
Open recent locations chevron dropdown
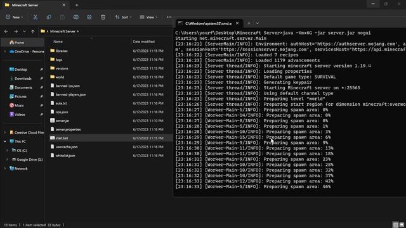pyautogui.click(x=24, y=31)
